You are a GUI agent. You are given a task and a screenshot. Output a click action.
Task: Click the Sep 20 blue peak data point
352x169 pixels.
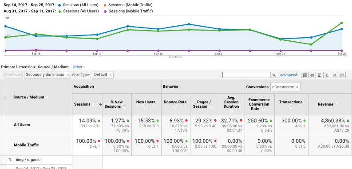pos(189,24)
